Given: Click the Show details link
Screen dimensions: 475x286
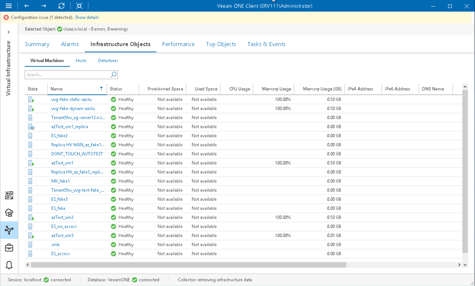Looking at the screenshot, I should pyautogui.click(x=87, y=17).
